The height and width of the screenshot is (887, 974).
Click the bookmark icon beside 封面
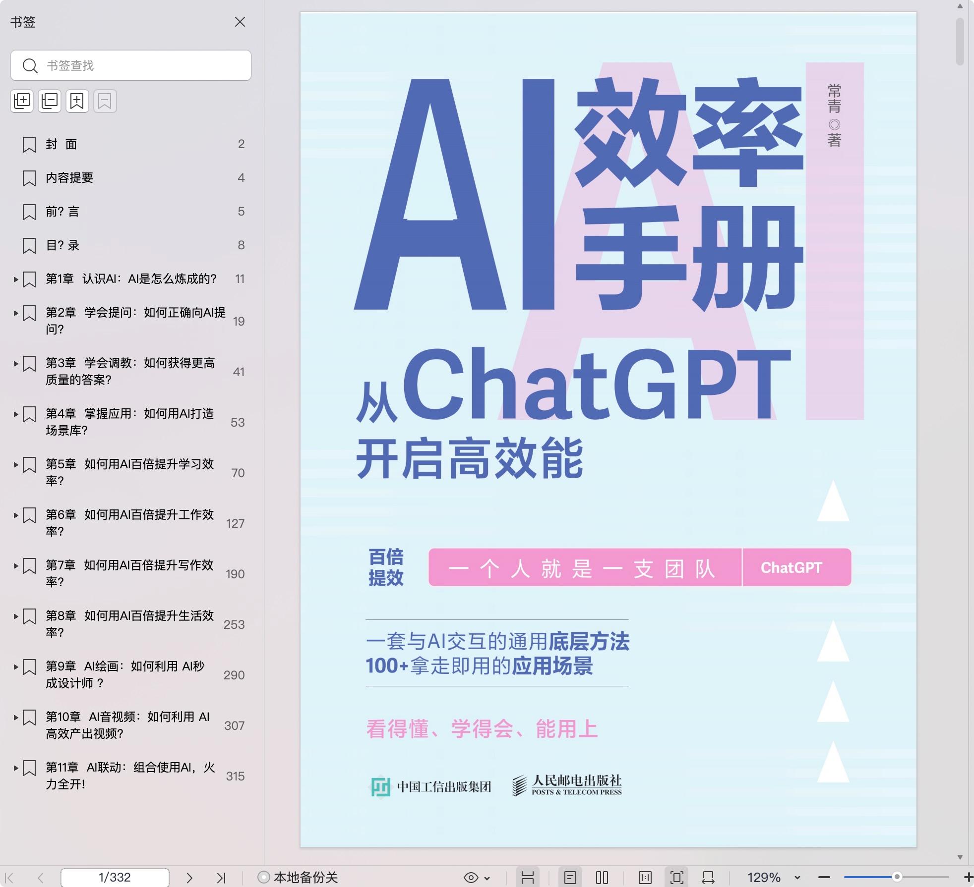point(29,145)
